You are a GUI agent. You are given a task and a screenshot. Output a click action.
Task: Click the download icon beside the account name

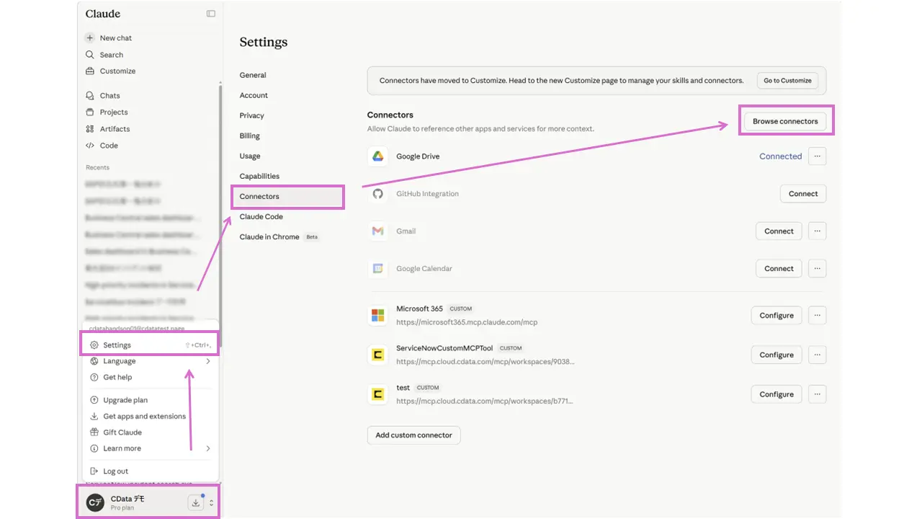[195, 503]
